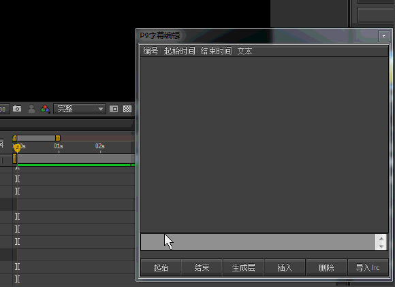The height and width of the screenshot is (287, 395).
Task: Click the 结束时间 column header
Action: (x=216, y=51)
